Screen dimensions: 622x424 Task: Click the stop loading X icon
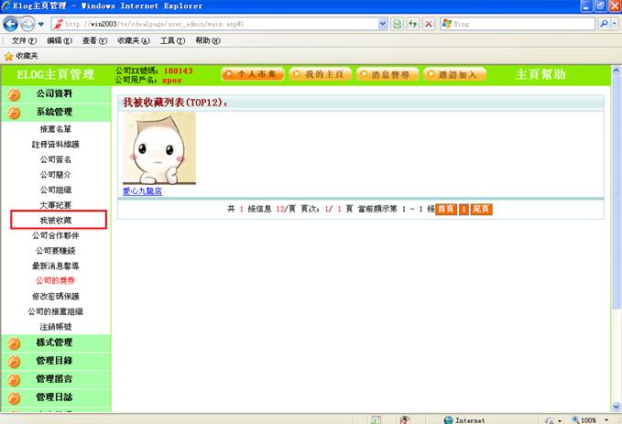(429, 23)
